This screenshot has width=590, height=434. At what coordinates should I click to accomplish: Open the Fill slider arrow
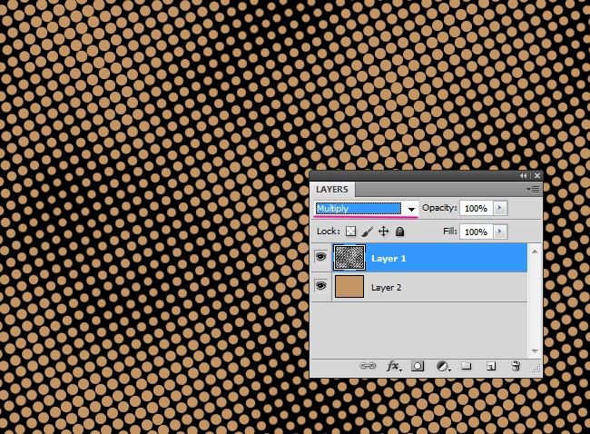(x=499, y=232)
